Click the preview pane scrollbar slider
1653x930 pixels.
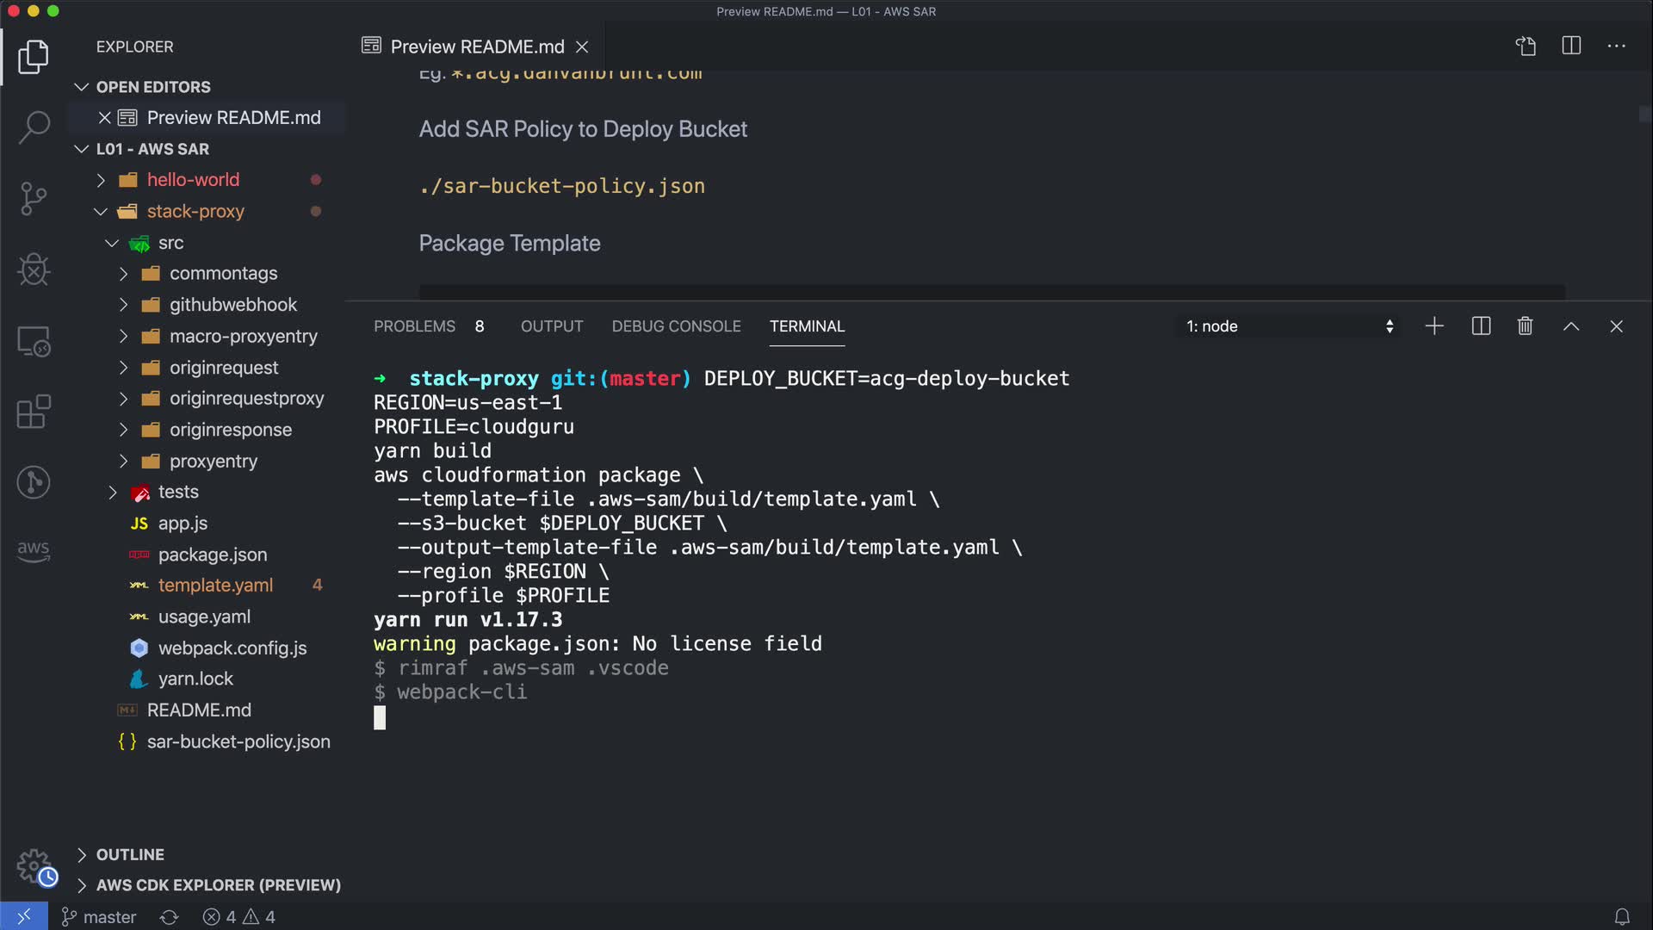[x=1644, y=114]
